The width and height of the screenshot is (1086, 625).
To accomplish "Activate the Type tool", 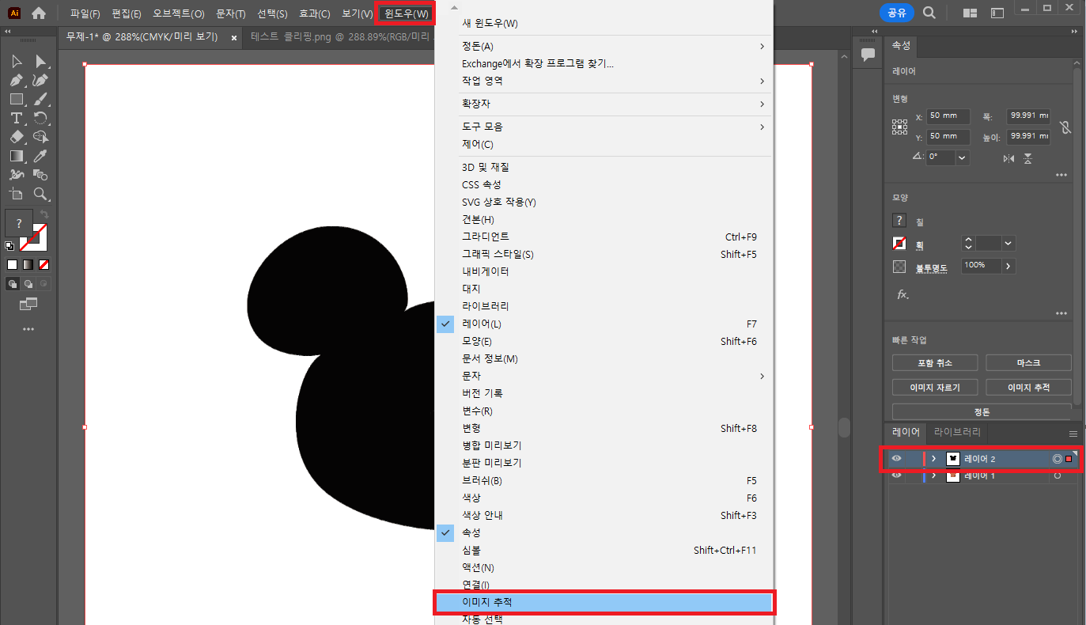I will pyautogui.click(x=16, y=119).
